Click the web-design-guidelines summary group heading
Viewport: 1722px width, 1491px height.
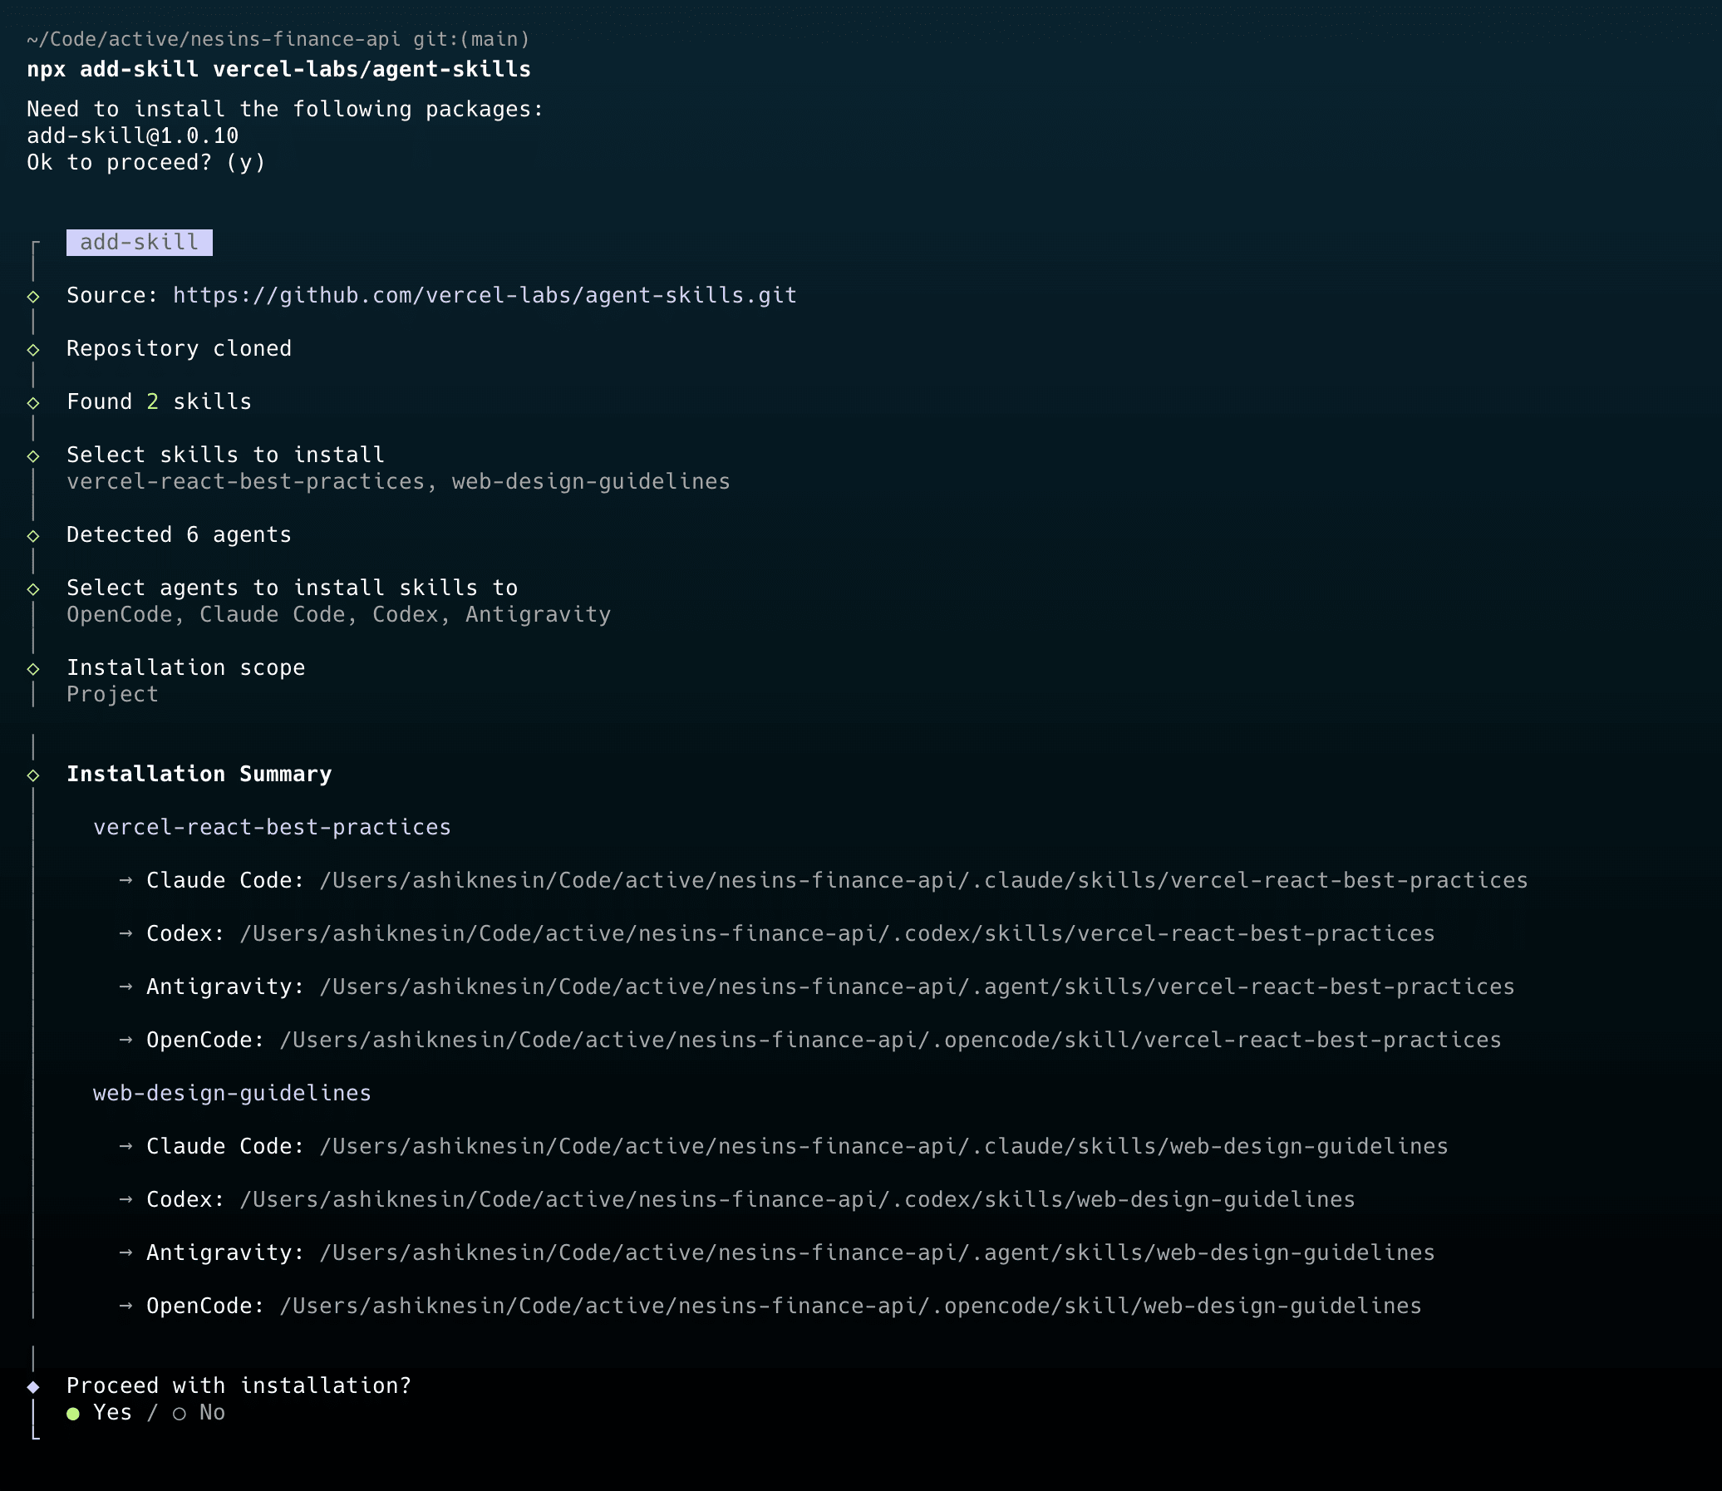231,1093
